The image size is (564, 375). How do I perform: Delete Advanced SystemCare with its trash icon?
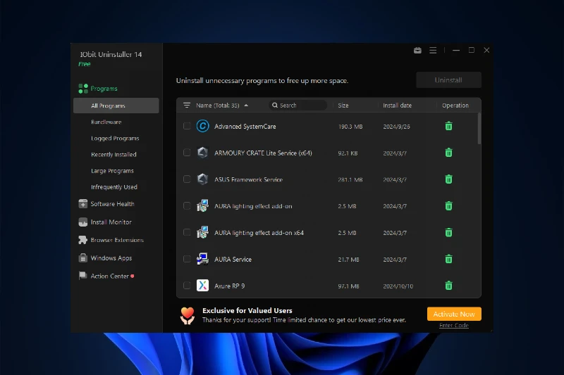(x=448, y=127)
